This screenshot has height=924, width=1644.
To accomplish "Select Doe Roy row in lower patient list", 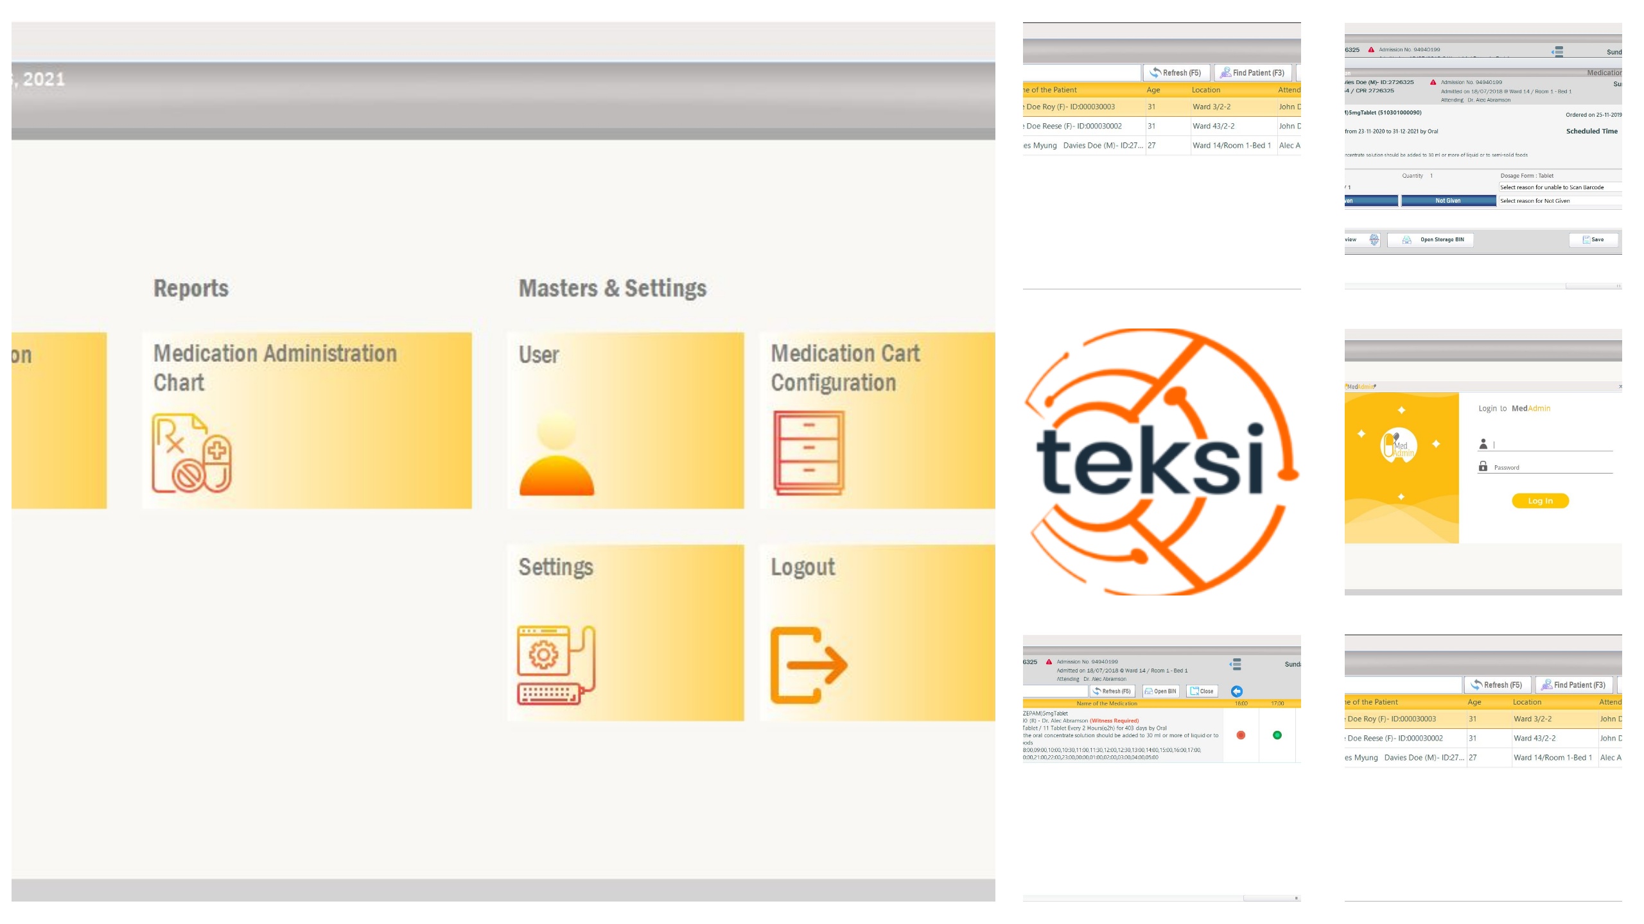I will pyautogui.click(x=1483, y=719).
